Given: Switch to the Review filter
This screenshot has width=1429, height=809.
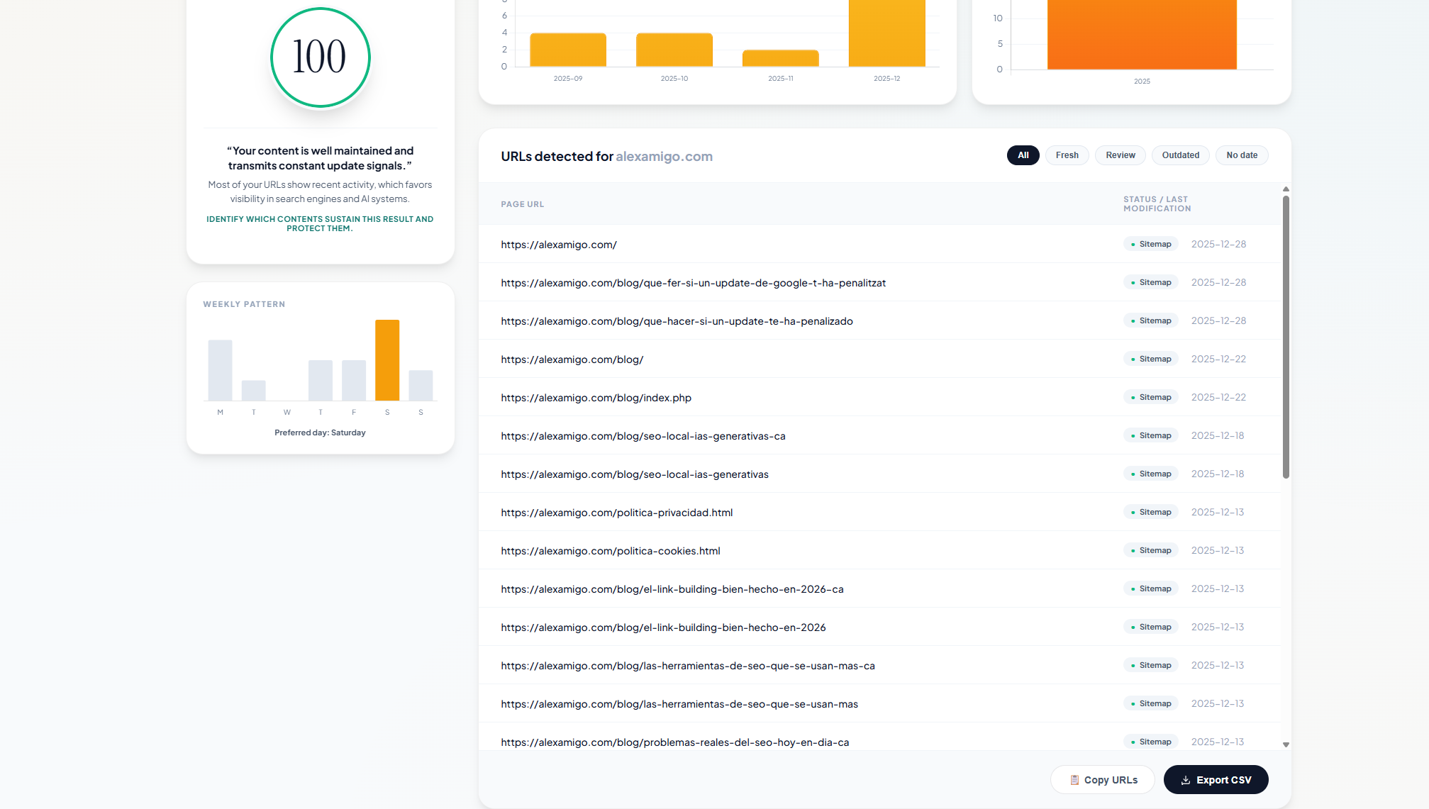Looking at the screenshot, I should coord(1120,155).
